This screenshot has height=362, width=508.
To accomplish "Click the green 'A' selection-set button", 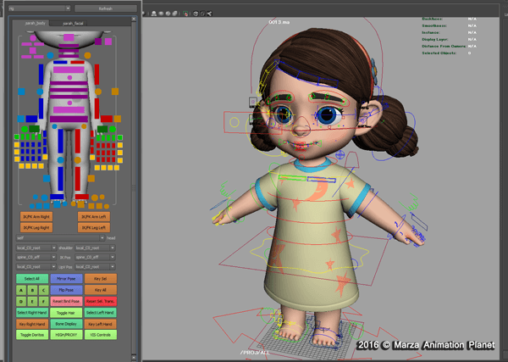I will pyautogui.click(x=21, y=290).
